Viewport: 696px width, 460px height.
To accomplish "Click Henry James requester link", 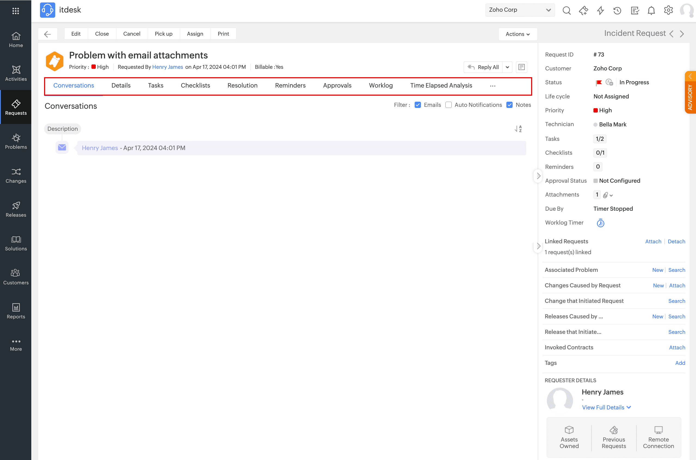I will click(x=167, y=67).
